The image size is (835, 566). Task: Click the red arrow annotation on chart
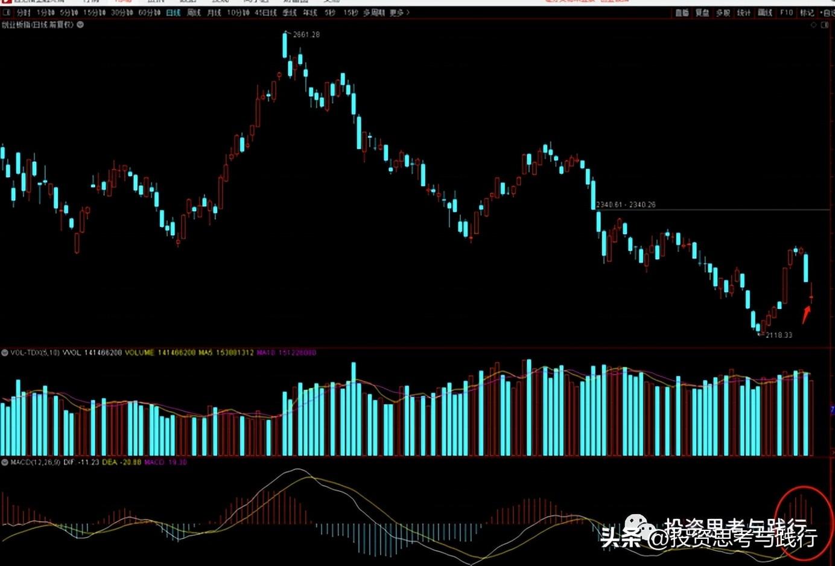806,314
